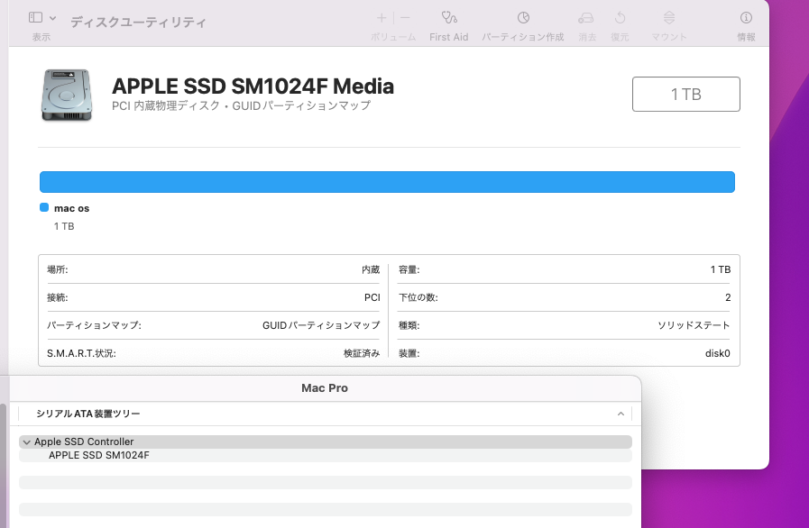Click the First Aid stethoscope icon
The height and width of the screenshot is (528, 809).
tap(448, 18)
